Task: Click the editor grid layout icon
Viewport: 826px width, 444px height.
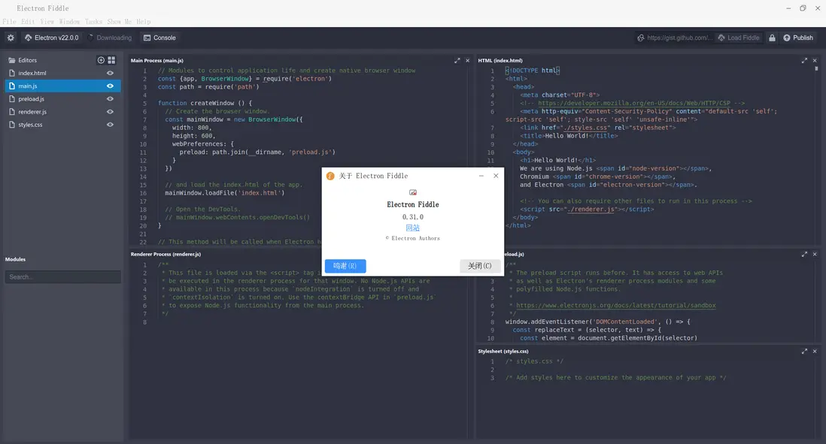Action: coord(111,60)
